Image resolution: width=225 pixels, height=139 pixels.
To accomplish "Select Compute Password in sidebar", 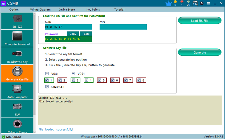I will [17, 38].
